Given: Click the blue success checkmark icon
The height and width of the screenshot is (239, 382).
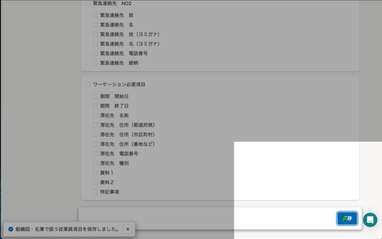Looking at the screenshot, I should click(11, 229).
